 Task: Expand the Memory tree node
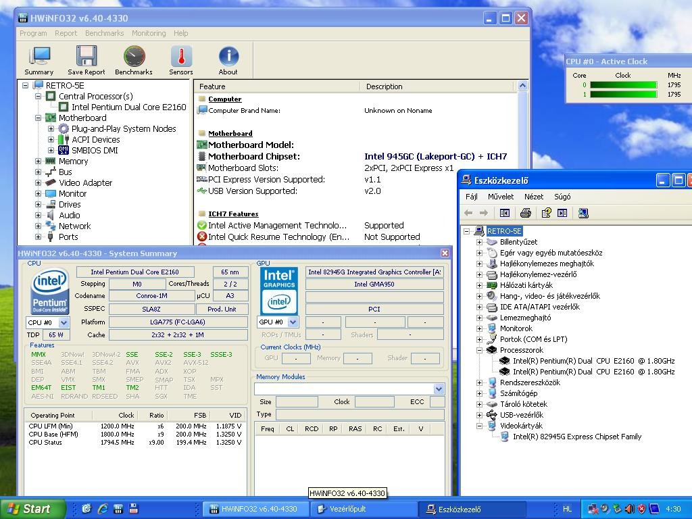(39, 162)
